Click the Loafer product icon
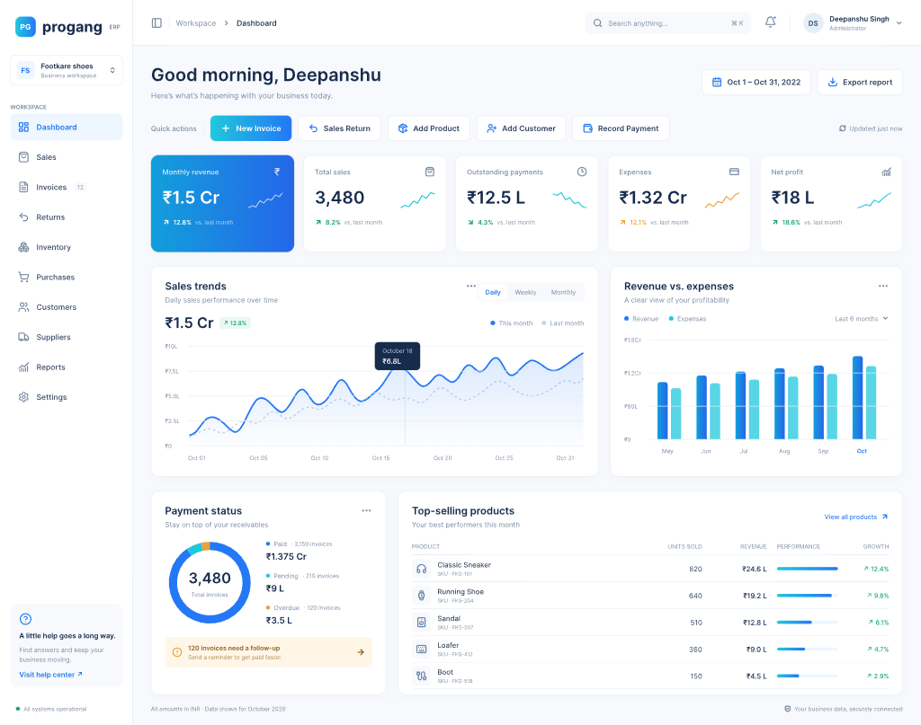The height and width of the screenshot is (725, 921). pos(421,650)
